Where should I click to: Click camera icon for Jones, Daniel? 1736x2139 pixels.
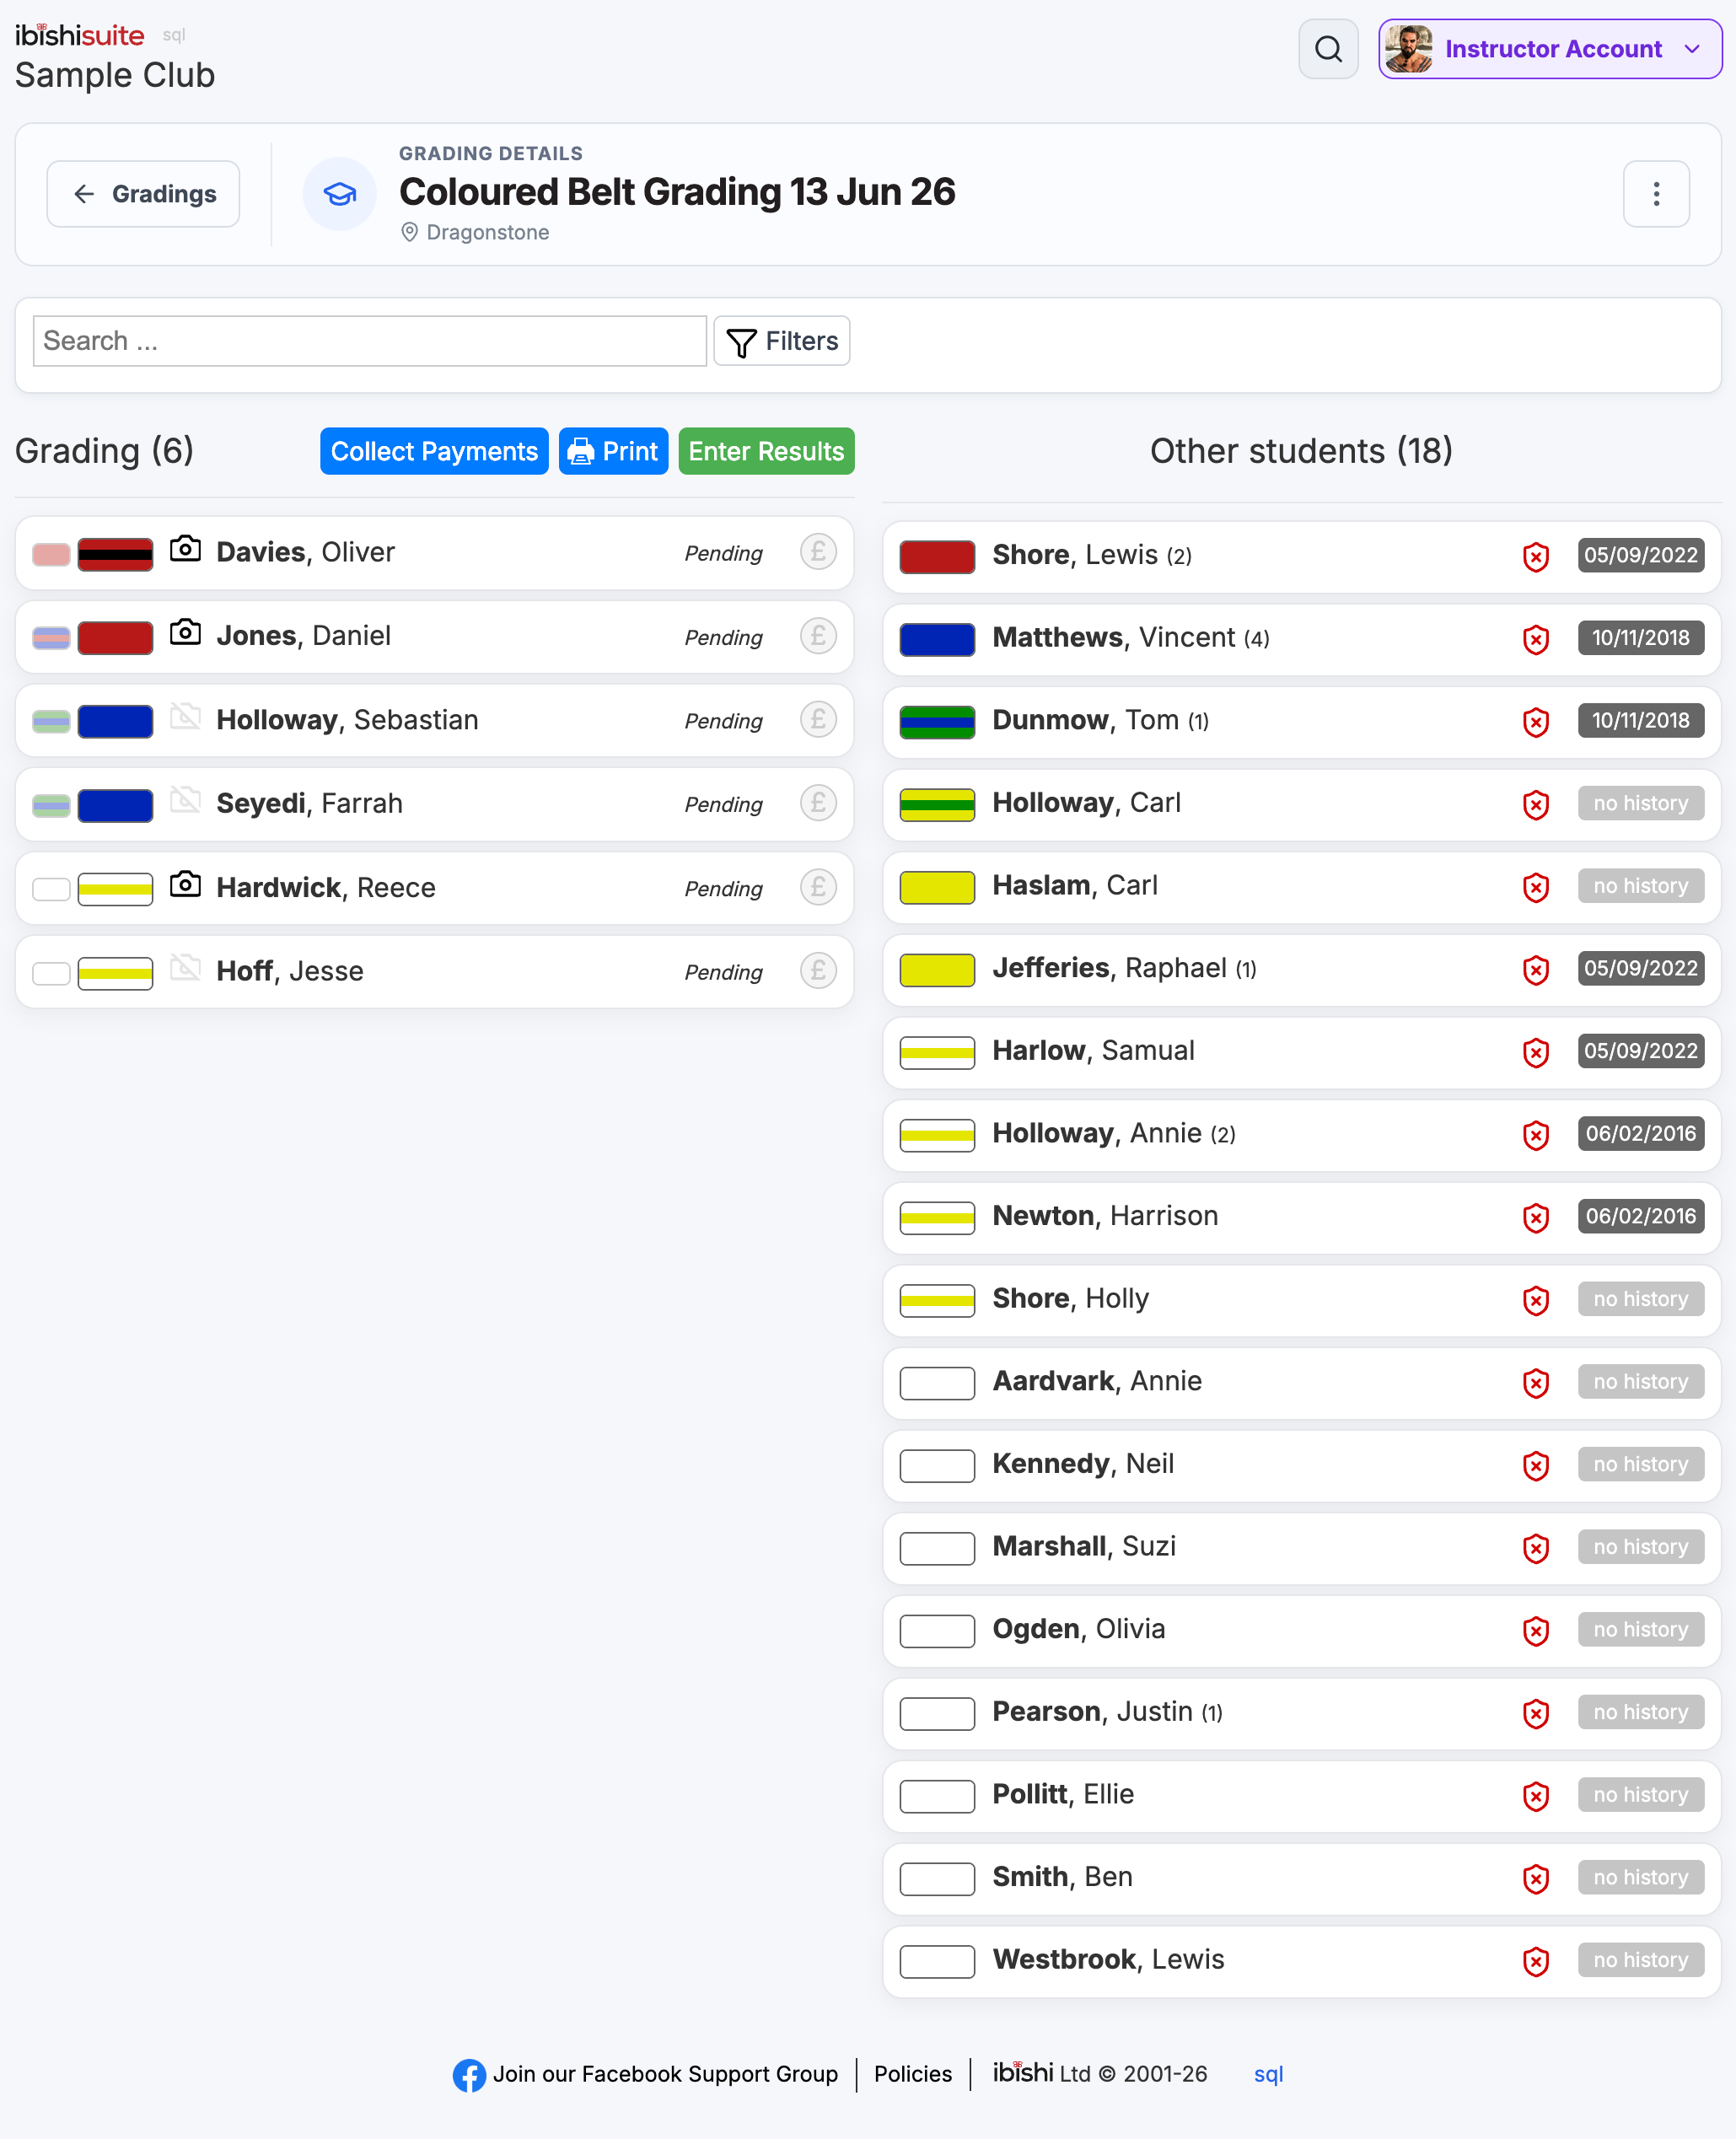point(185,633)
